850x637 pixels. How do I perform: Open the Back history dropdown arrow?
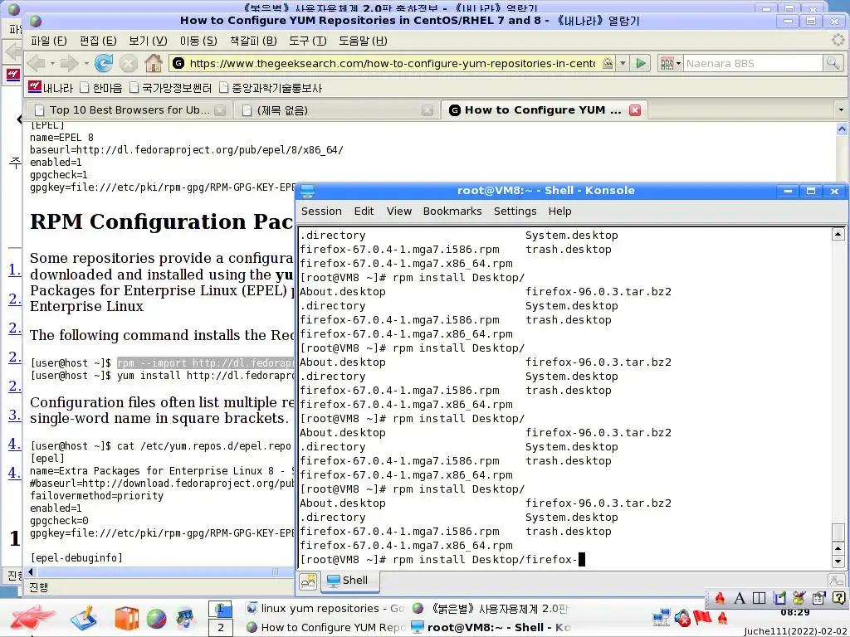coord(52,63)
